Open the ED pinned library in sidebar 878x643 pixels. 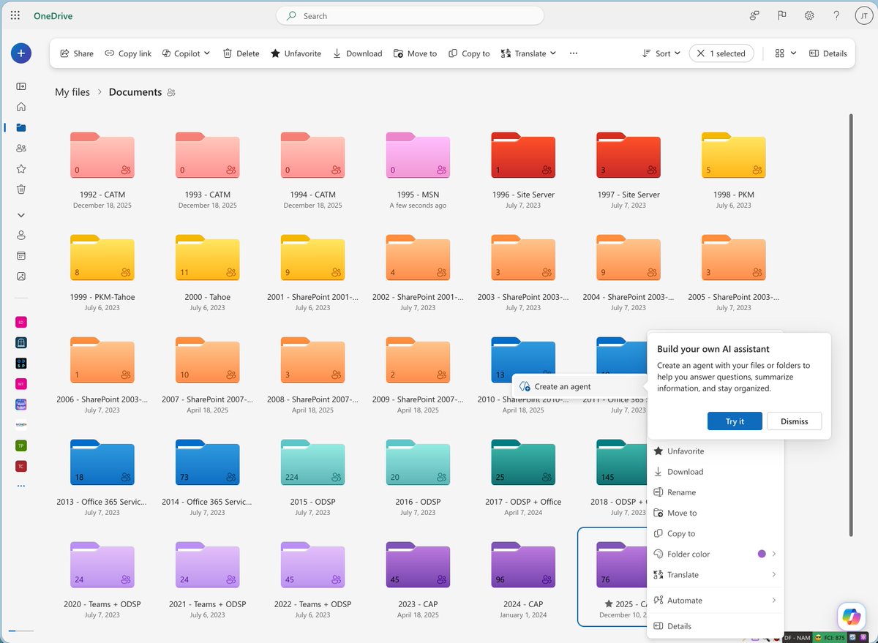point(21,322)
